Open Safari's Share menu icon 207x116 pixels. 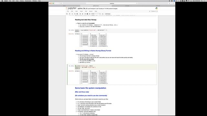click(169, 3)
